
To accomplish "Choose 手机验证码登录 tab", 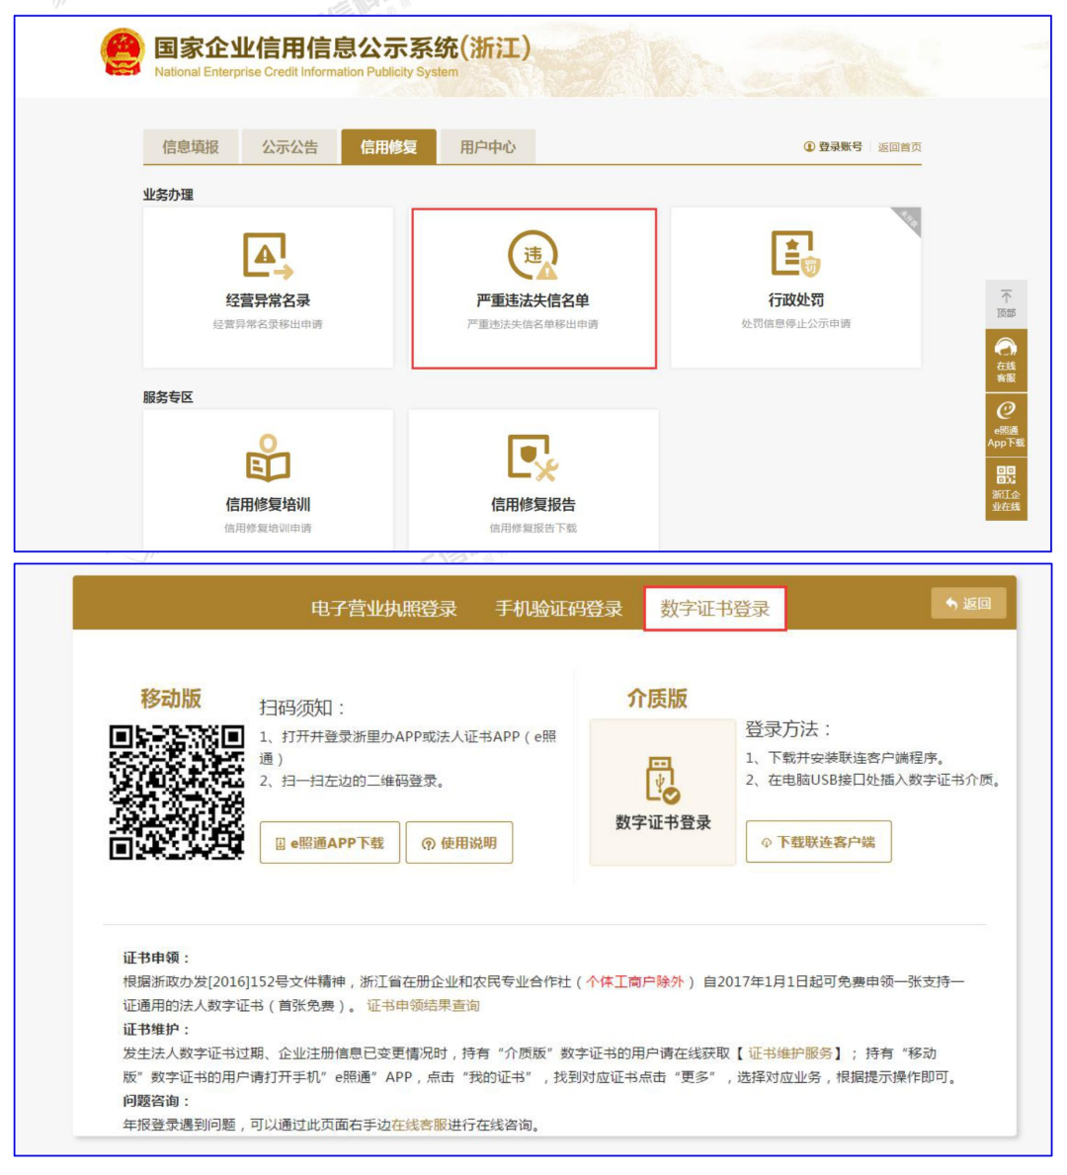I will (x=558, y=609).
